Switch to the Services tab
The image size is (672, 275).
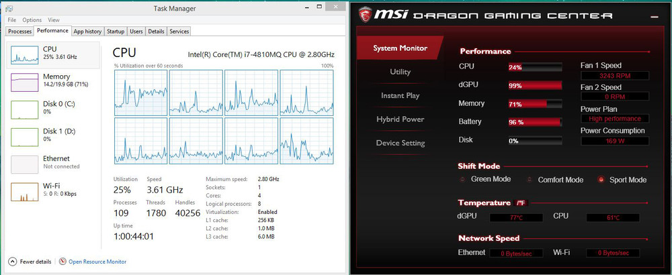tap(179, 32)
